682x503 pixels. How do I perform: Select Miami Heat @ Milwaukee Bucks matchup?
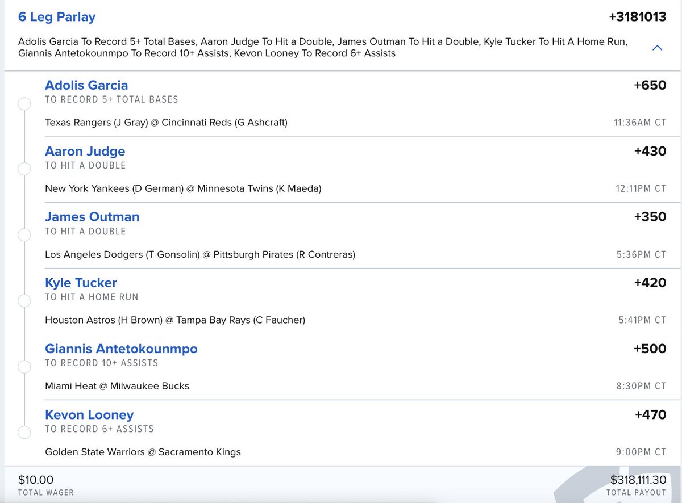click(x=117, y=386)
